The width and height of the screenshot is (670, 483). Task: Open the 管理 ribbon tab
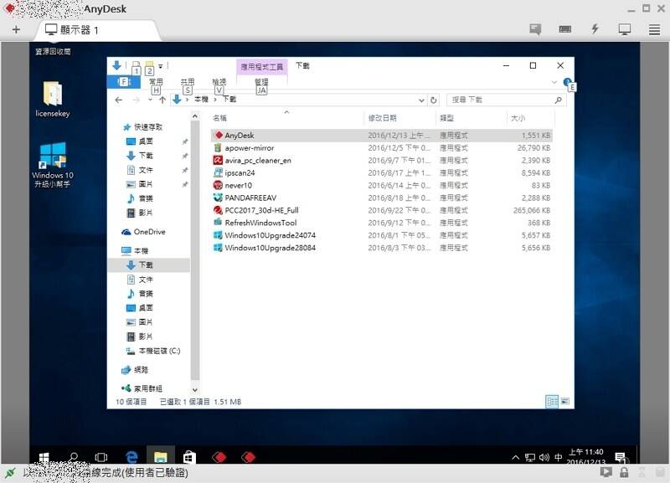pyautogui.click(x=261, y=81)
